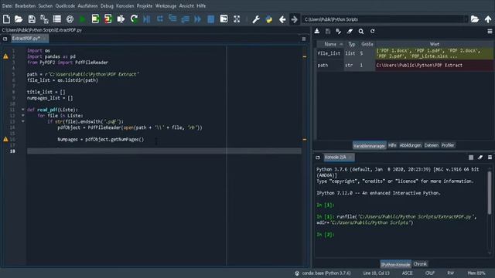
Task: Open console pane options menu
Action: [x=490, y=158]
